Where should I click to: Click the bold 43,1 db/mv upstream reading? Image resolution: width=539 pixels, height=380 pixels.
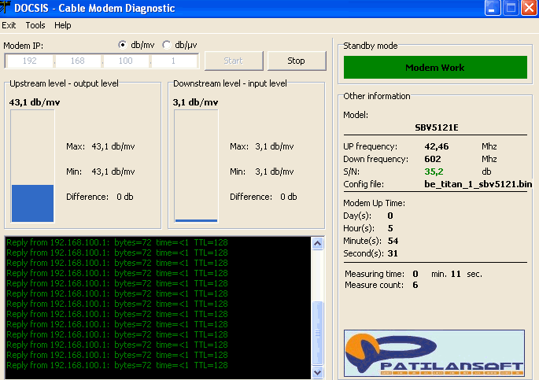pyautogui.click(x=35, y=102)
